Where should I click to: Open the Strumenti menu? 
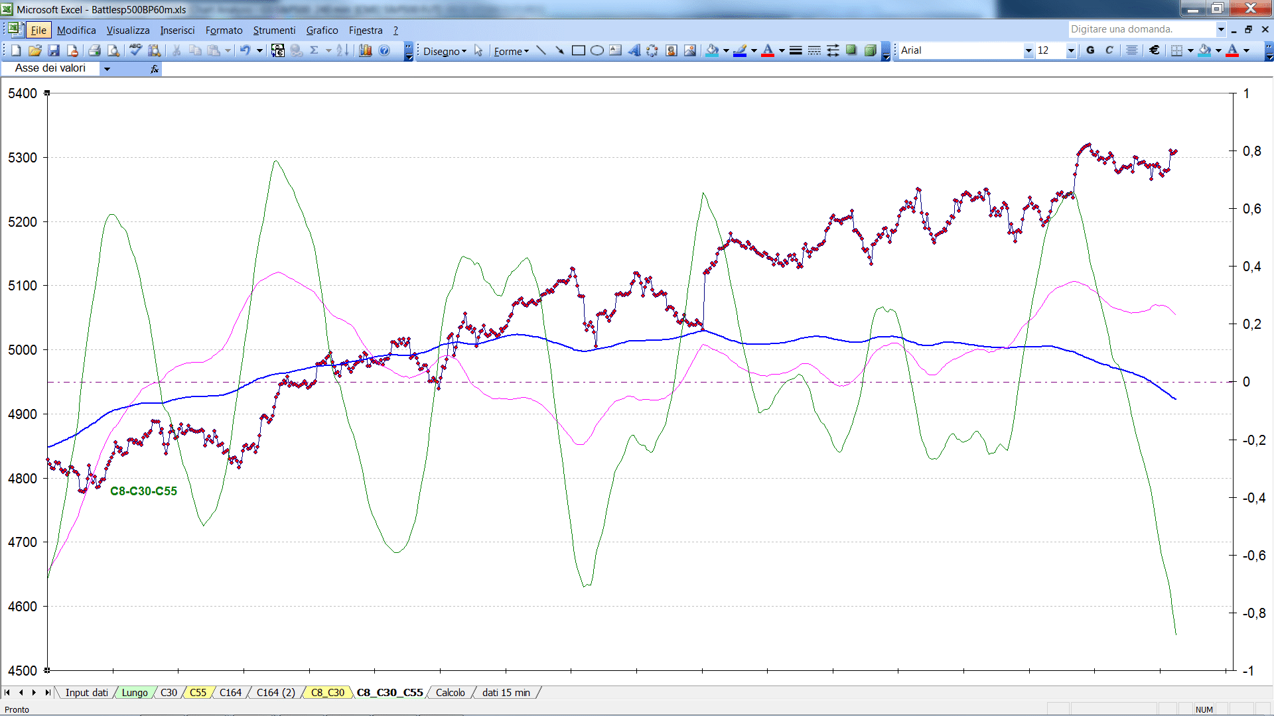click(274, 30)
